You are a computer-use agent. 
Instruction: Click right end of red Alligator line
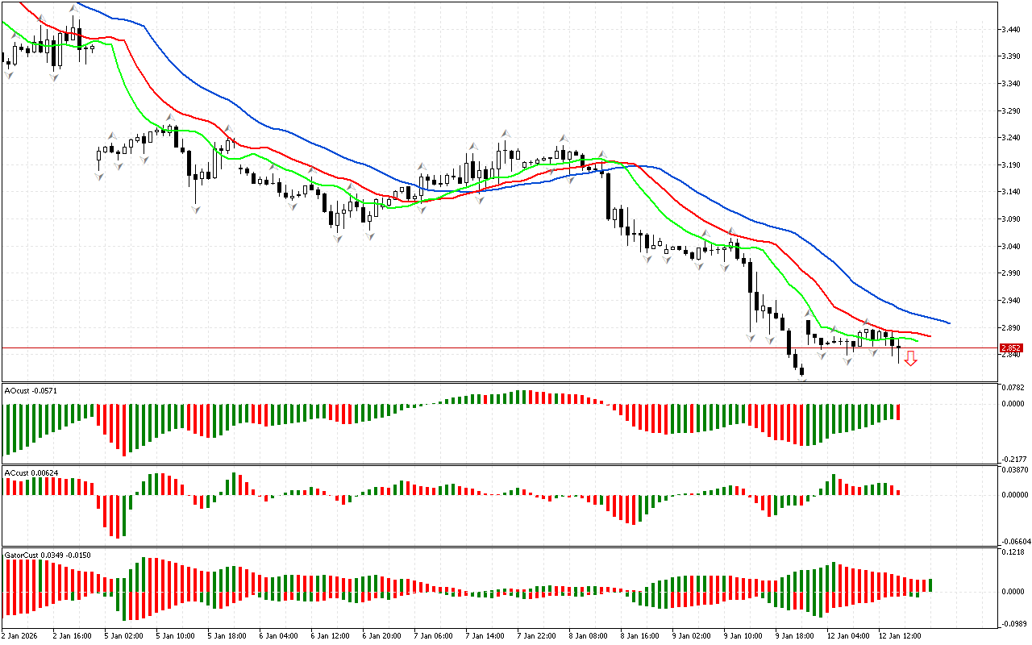[930, 336]
